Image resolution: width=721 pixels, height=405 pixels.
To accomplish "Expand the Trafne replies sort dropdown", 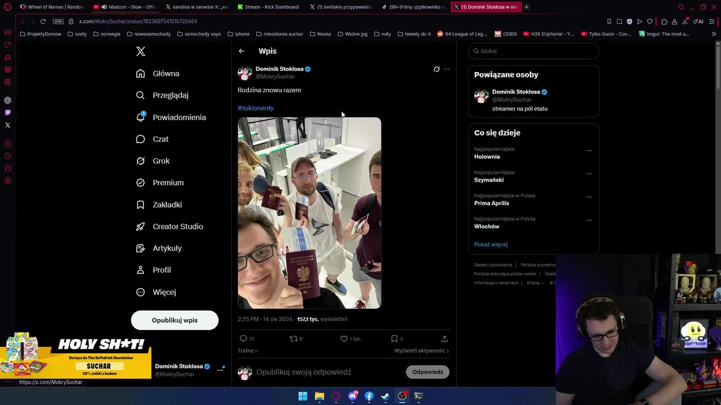I will pos(248,350).
